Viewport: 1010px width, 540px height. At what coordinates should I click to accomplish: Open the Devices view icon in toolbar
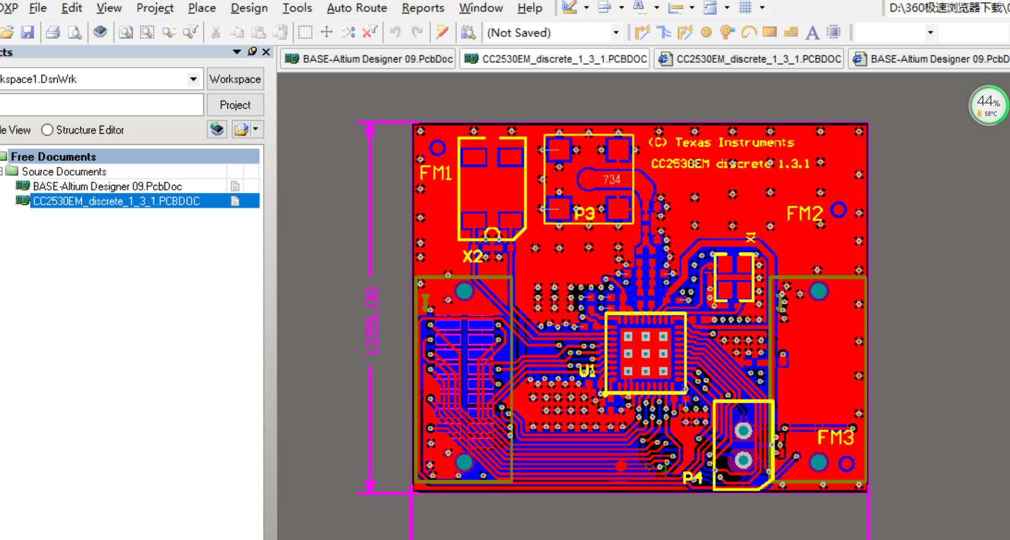point(100,32)
